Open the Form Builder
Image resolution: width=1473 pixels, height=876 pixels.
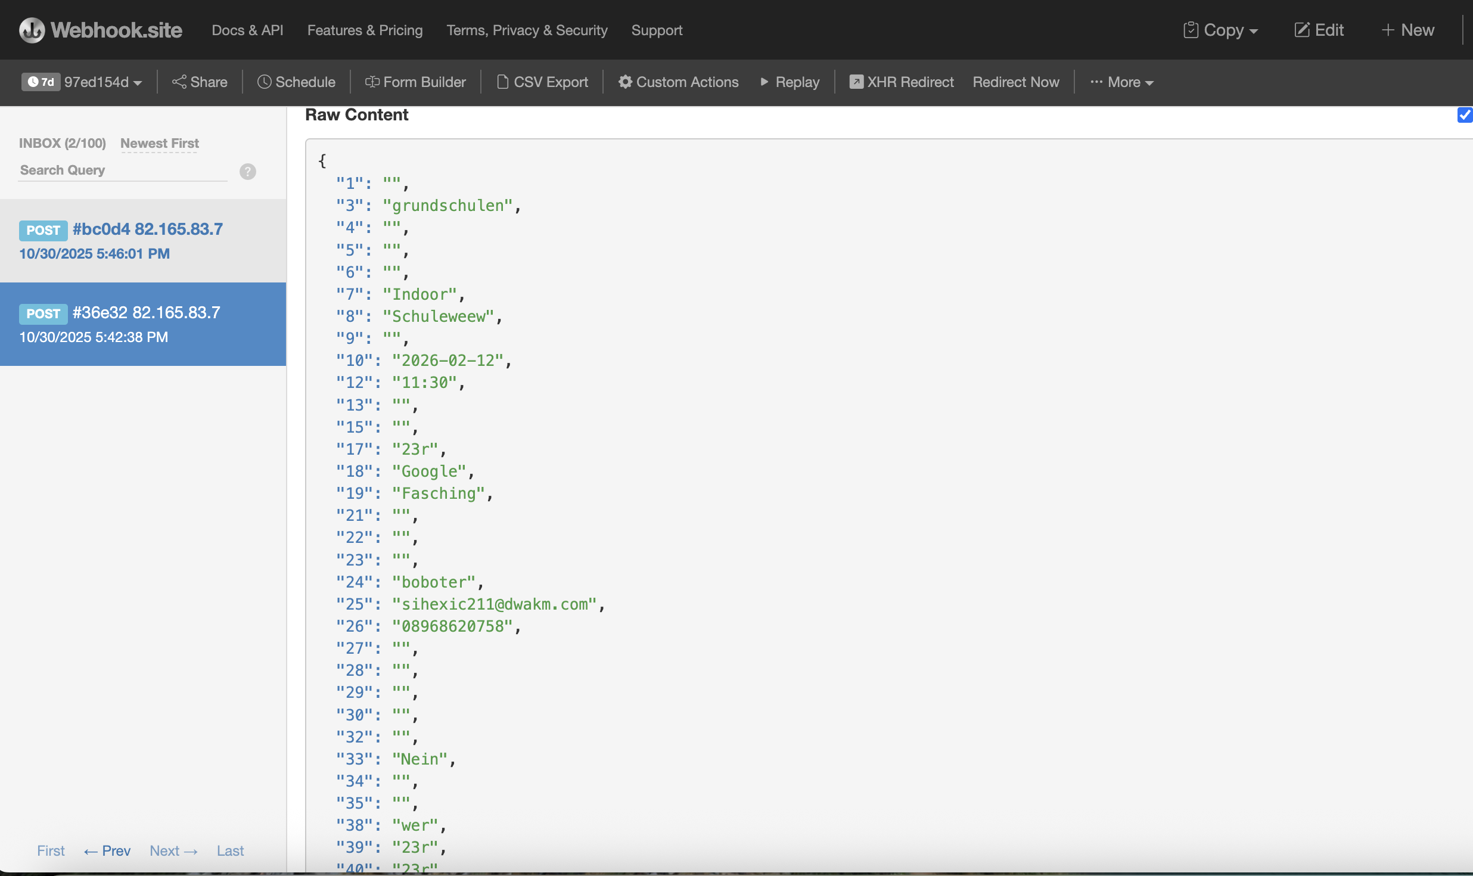point(415,82)
